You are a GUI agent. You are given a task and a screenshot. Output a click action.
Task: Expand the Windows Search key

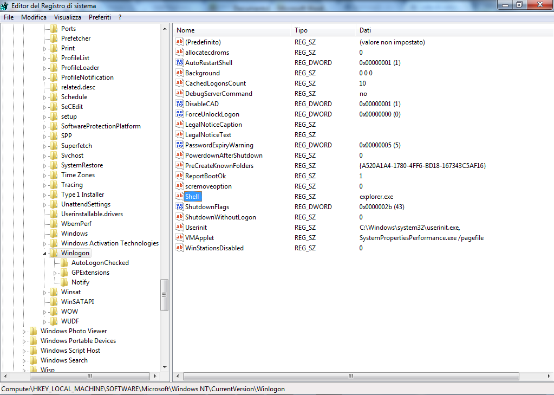click(x=24, y=361)
